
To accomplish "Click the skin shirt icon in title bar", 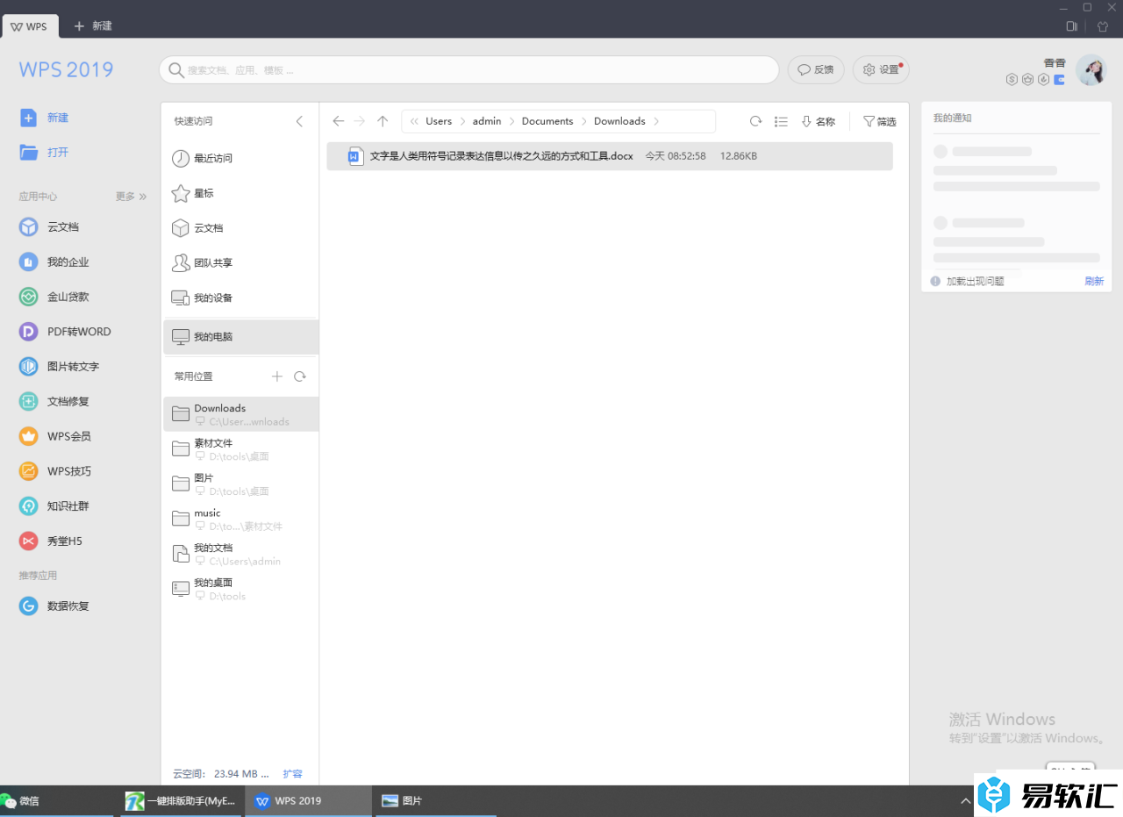I will (x=1103, y=26).
